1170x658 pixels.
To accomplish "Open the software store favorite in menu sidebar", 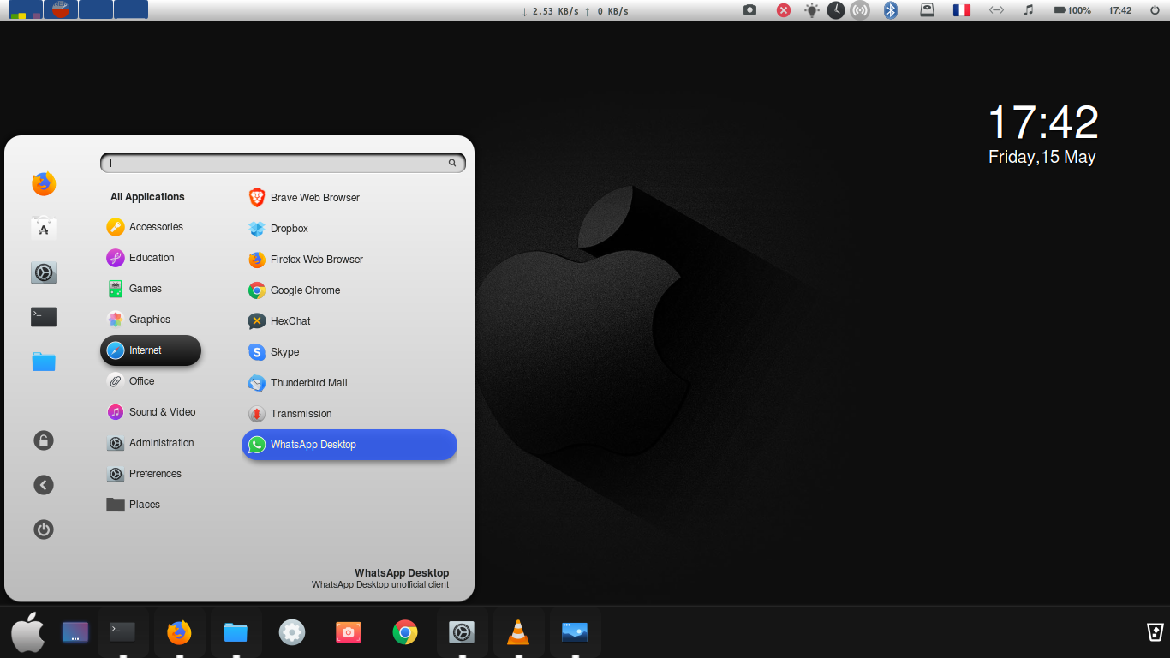I will click(x=44, y=228).
